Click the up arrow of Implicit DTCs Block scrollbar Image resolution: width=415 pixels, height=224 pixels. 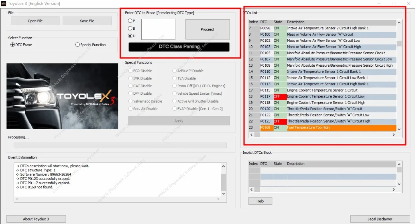coord(399,164)
